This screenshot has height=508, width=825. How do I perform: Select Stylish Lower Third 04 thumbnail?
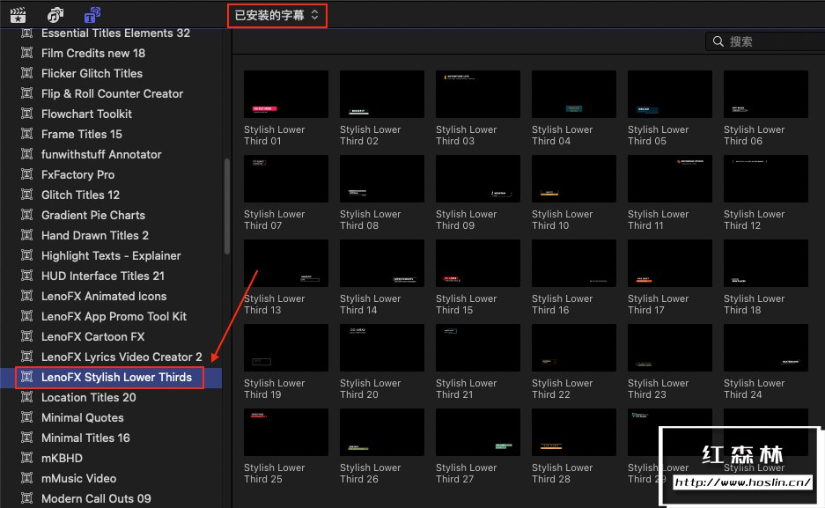click(x=574, y=94)
